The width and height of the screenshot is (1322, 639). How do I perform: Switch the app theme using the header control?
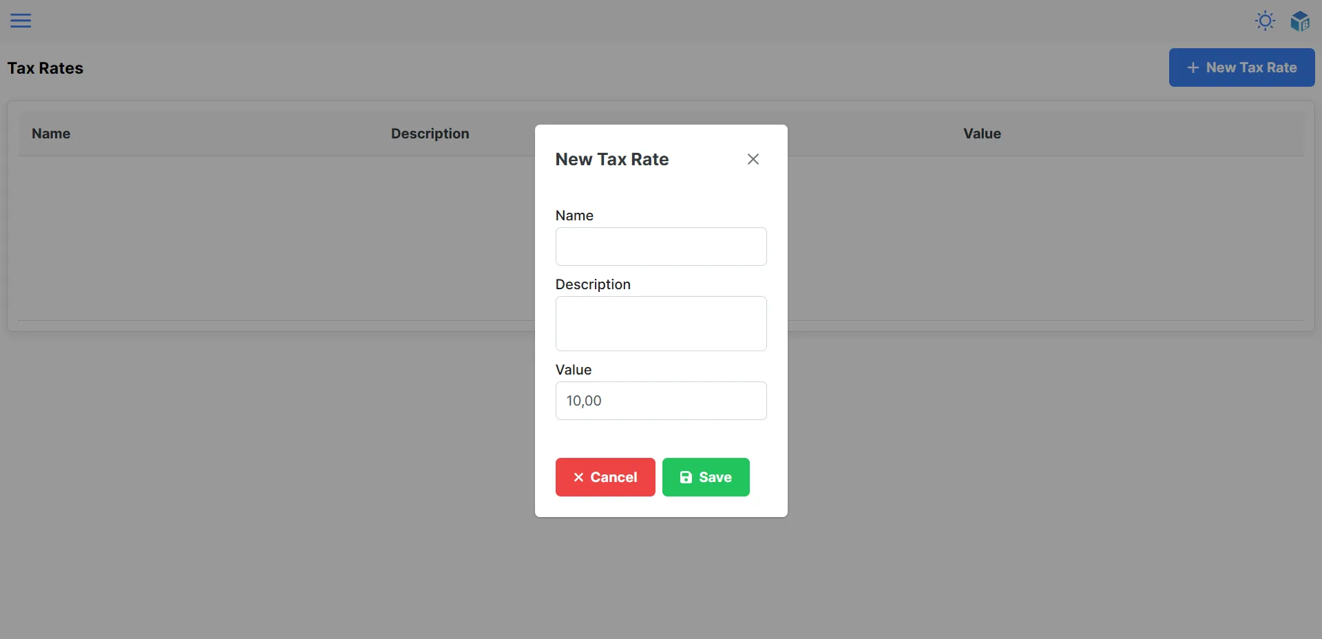pos(1266,21)
